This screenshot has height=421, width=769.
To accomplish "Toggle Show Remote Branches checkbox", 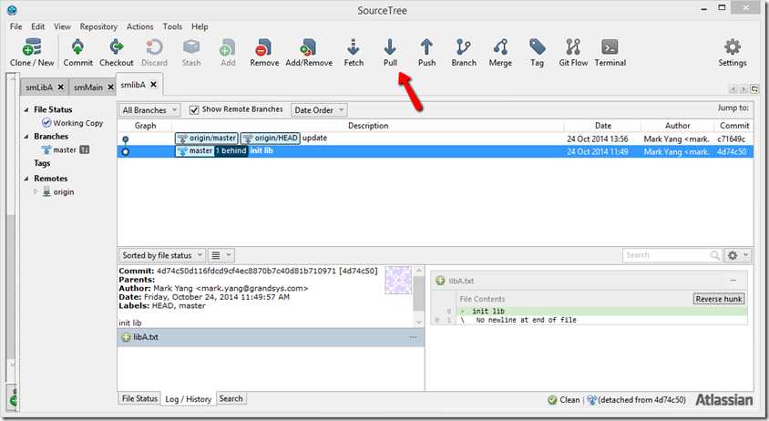I will [194, 109].
